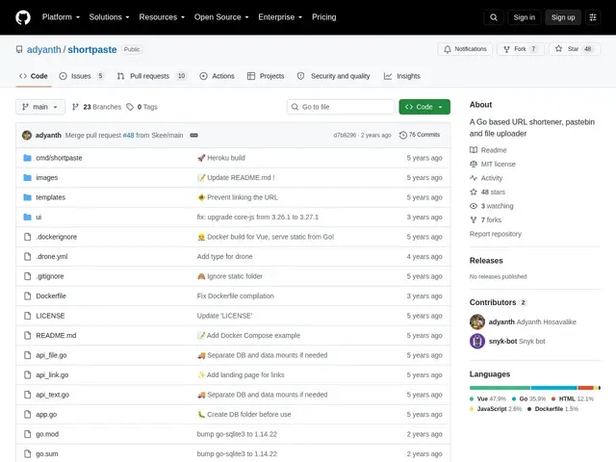Click the Dockerfile 1.5% language entry

coord(552,409)
